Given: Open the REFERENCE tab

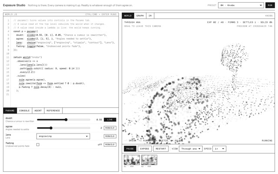Looking at the screenshot, I should (53, 110).
